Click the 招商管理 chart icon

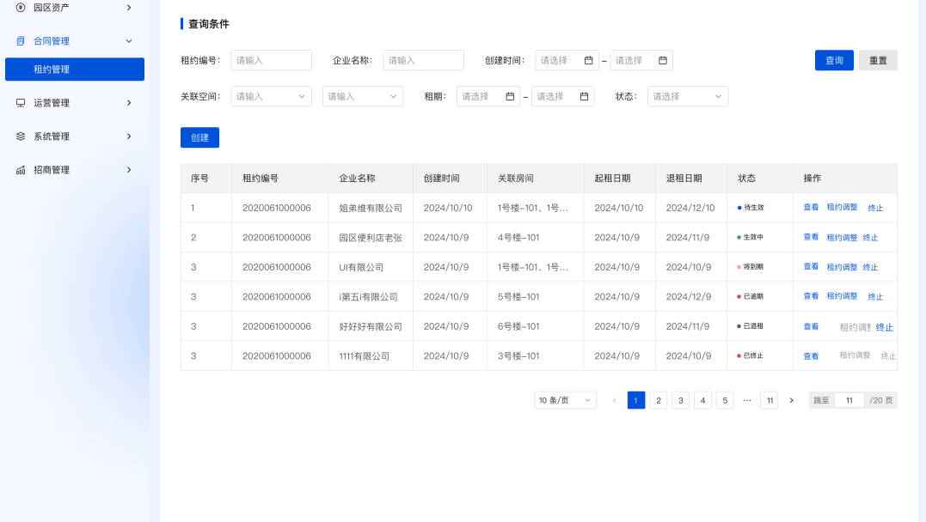coord(21,170)
